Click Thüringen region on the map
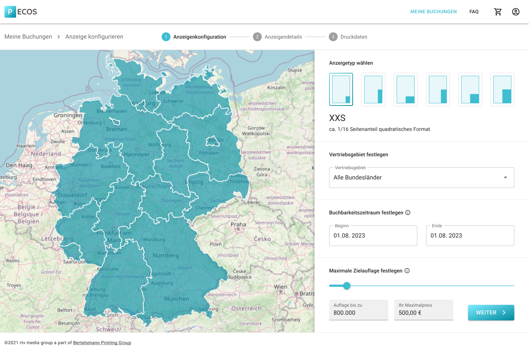The image size is (529, 353). [171, 200]
